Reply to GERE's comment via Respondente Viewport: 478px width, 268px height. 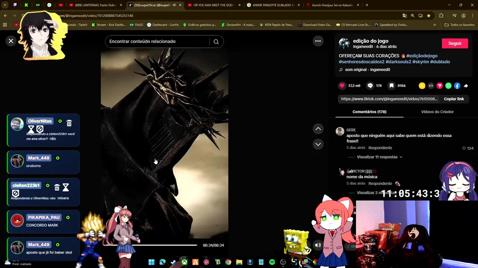pyautogui.click(x=380, y=148)
